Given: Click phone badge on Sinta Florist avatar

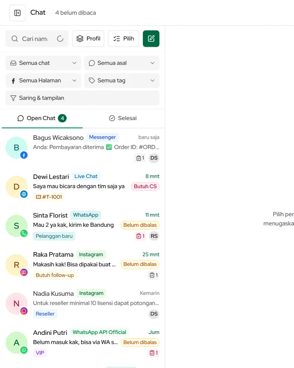Looking at the screenshot, I should 24,233.
